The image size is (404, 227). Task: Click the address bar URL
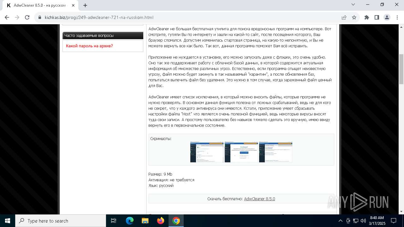[99, 17]
